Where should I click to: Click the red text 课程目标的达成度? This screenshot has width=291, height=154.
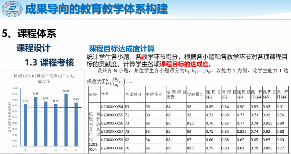tap(184, 64)
